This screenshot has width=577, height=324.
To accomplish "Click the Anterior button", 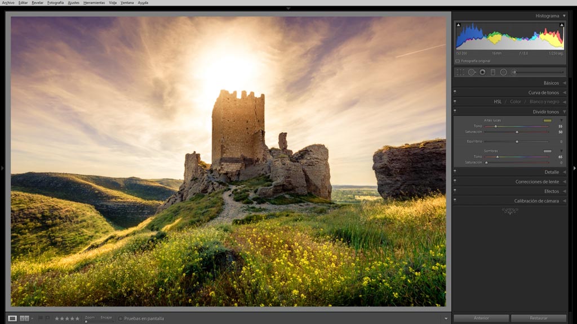I will pos(481,318).
